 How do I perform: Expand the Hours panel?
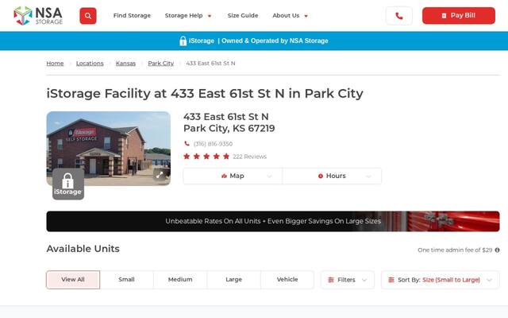(332, 176)
